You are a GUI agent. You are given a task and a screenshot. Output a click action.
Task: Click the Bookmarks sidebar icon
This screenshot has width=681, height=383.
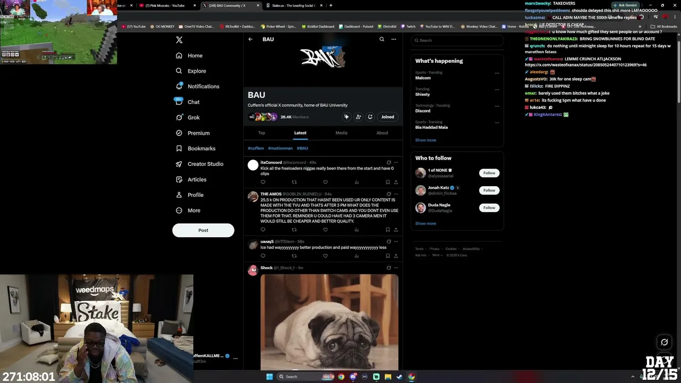pyautogui.click(x=179, y=148)
